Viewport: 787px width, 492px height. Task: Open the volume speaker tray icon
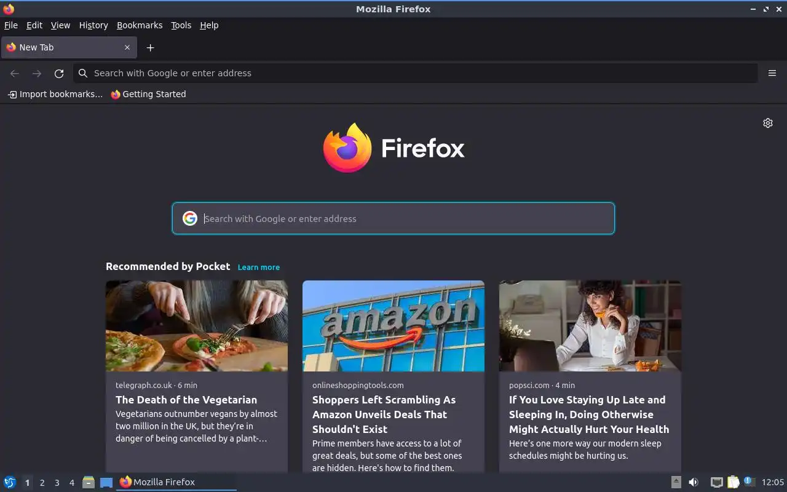[x=694, y=482]
